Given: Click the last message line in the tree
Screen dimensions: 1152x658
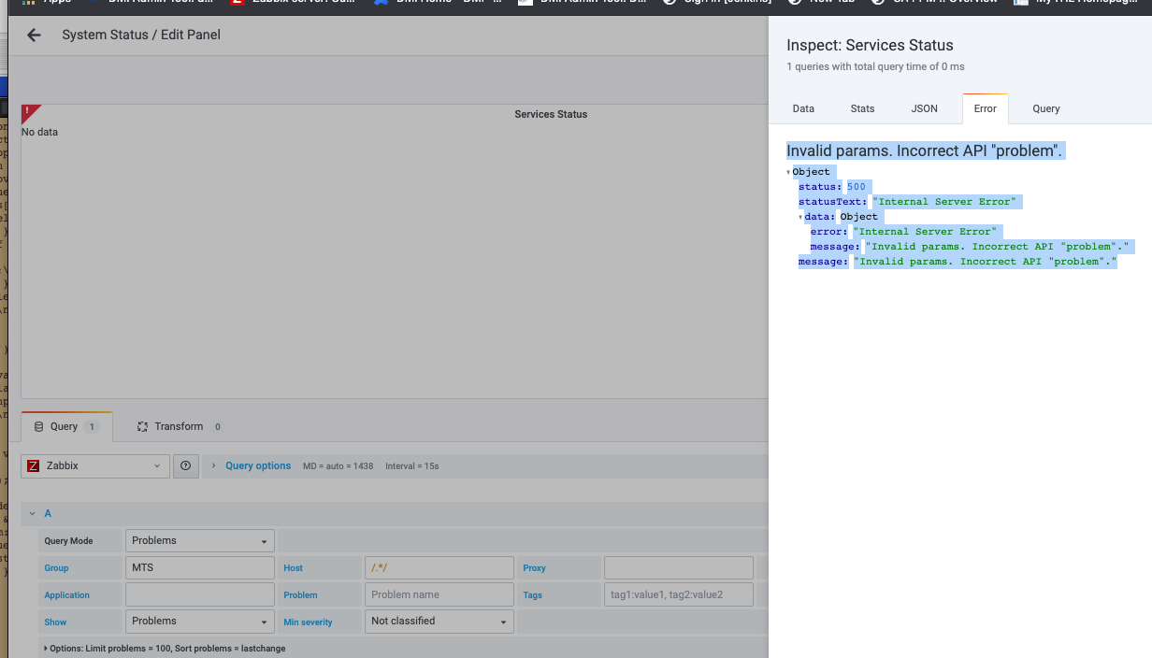Looking at the screenshot, I should 958,262.
